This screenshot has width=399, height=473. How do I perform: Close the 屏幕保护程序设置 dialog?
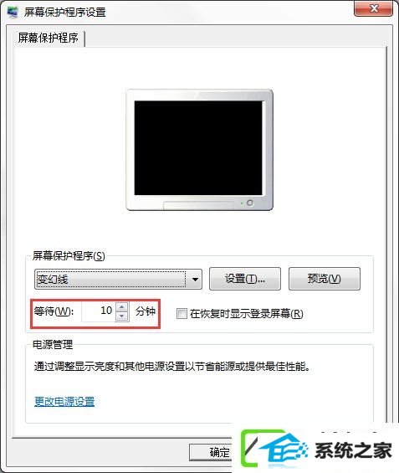(374, 8)
